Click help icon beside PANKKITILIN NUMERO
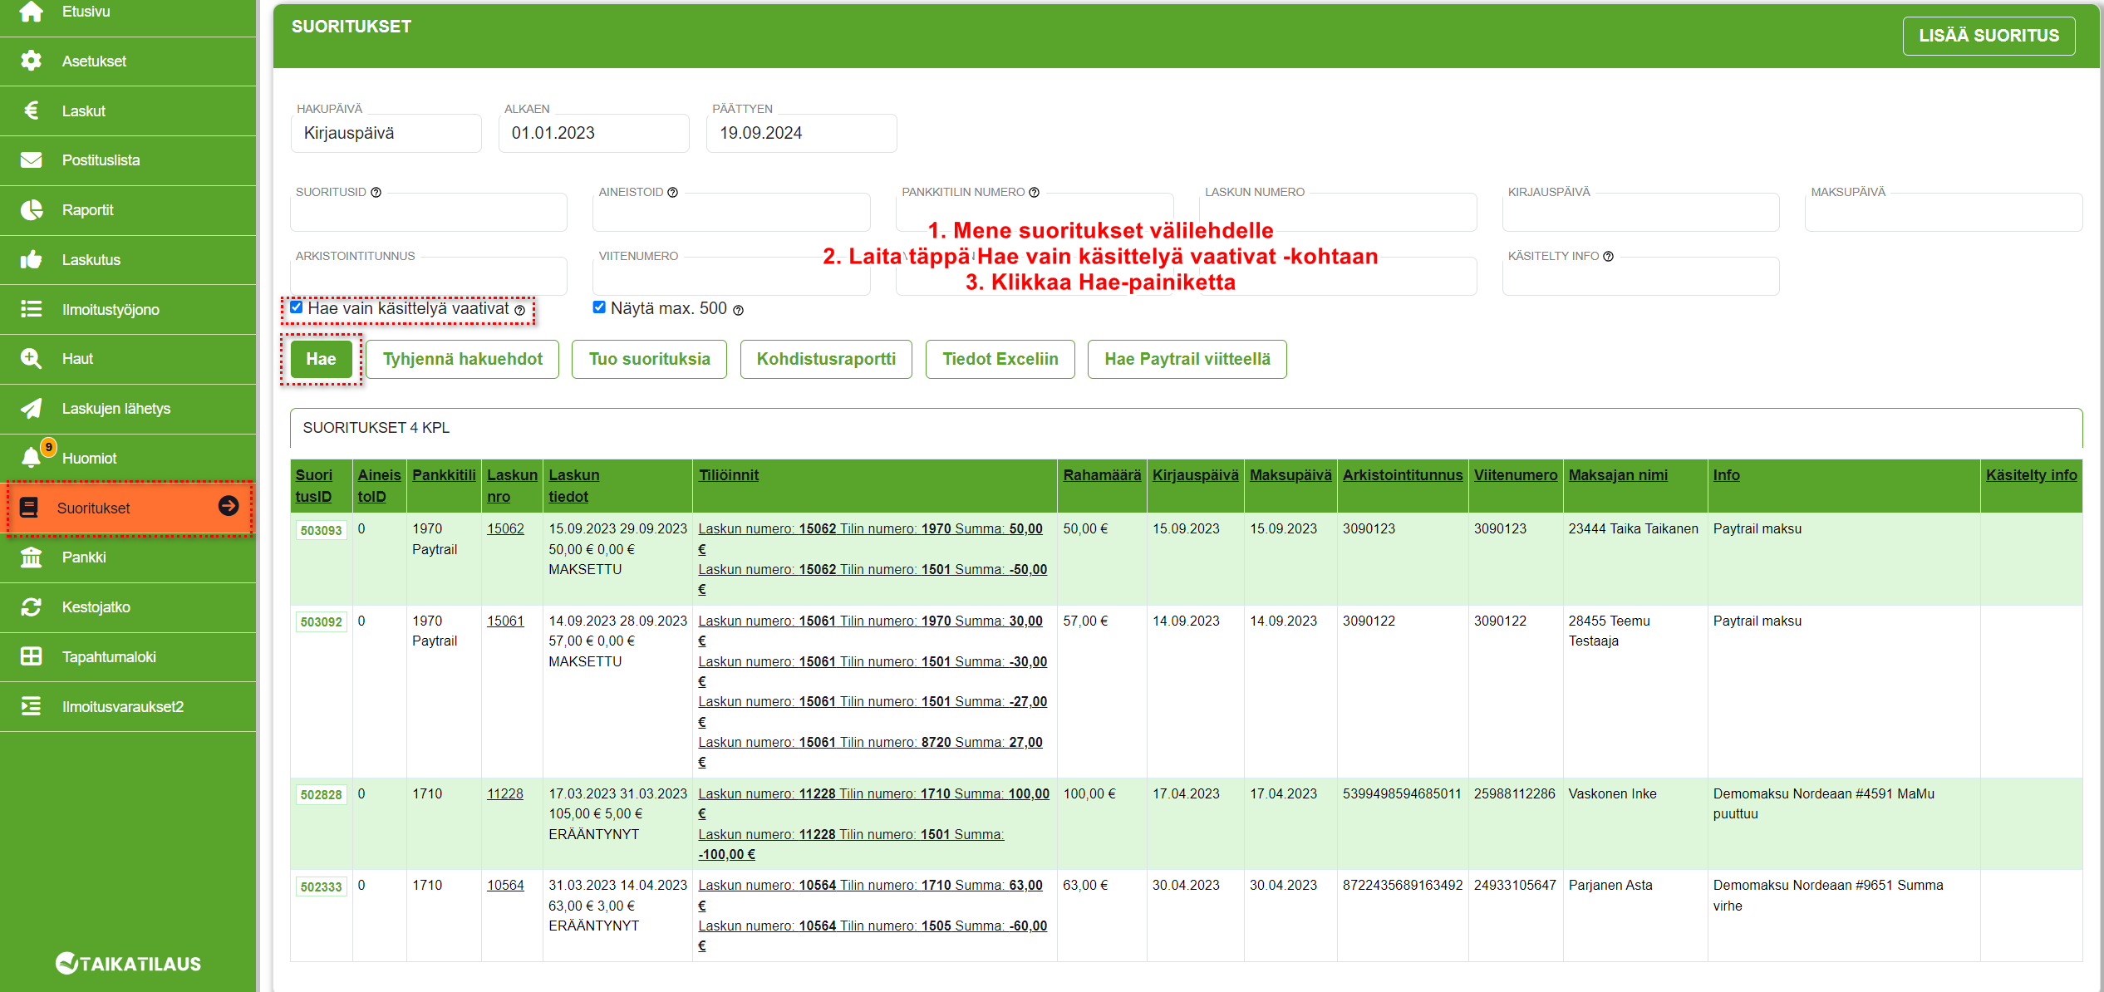2104x992 pixels. point(1035,192)
